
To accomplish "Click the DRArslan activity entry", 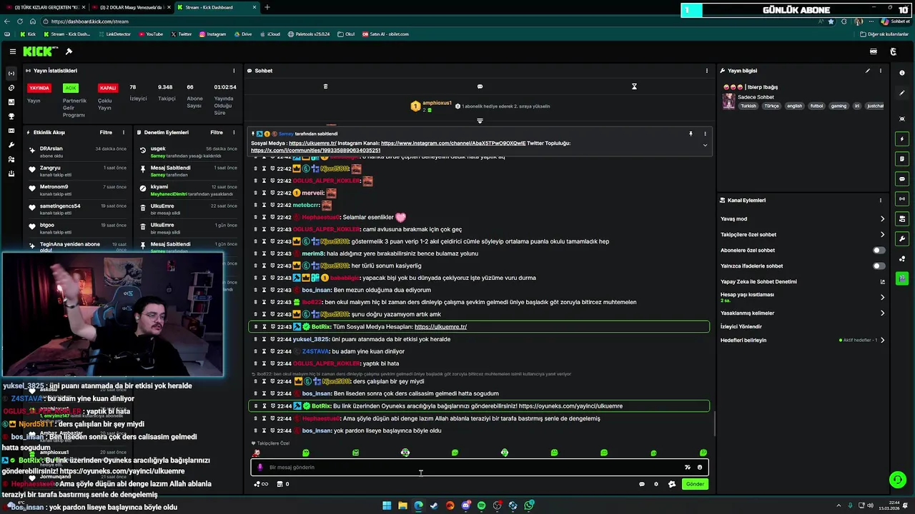I will point(78,152).
